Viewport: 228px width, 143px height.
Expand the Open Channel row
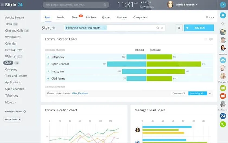coord(48,64)
